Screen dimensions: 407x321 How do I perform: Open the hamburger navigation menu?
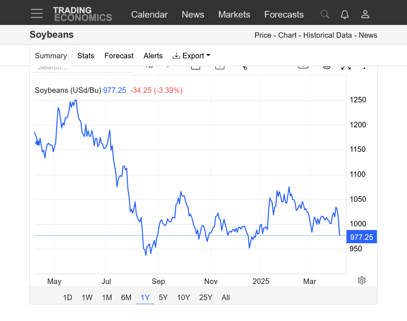coord(37,14)
